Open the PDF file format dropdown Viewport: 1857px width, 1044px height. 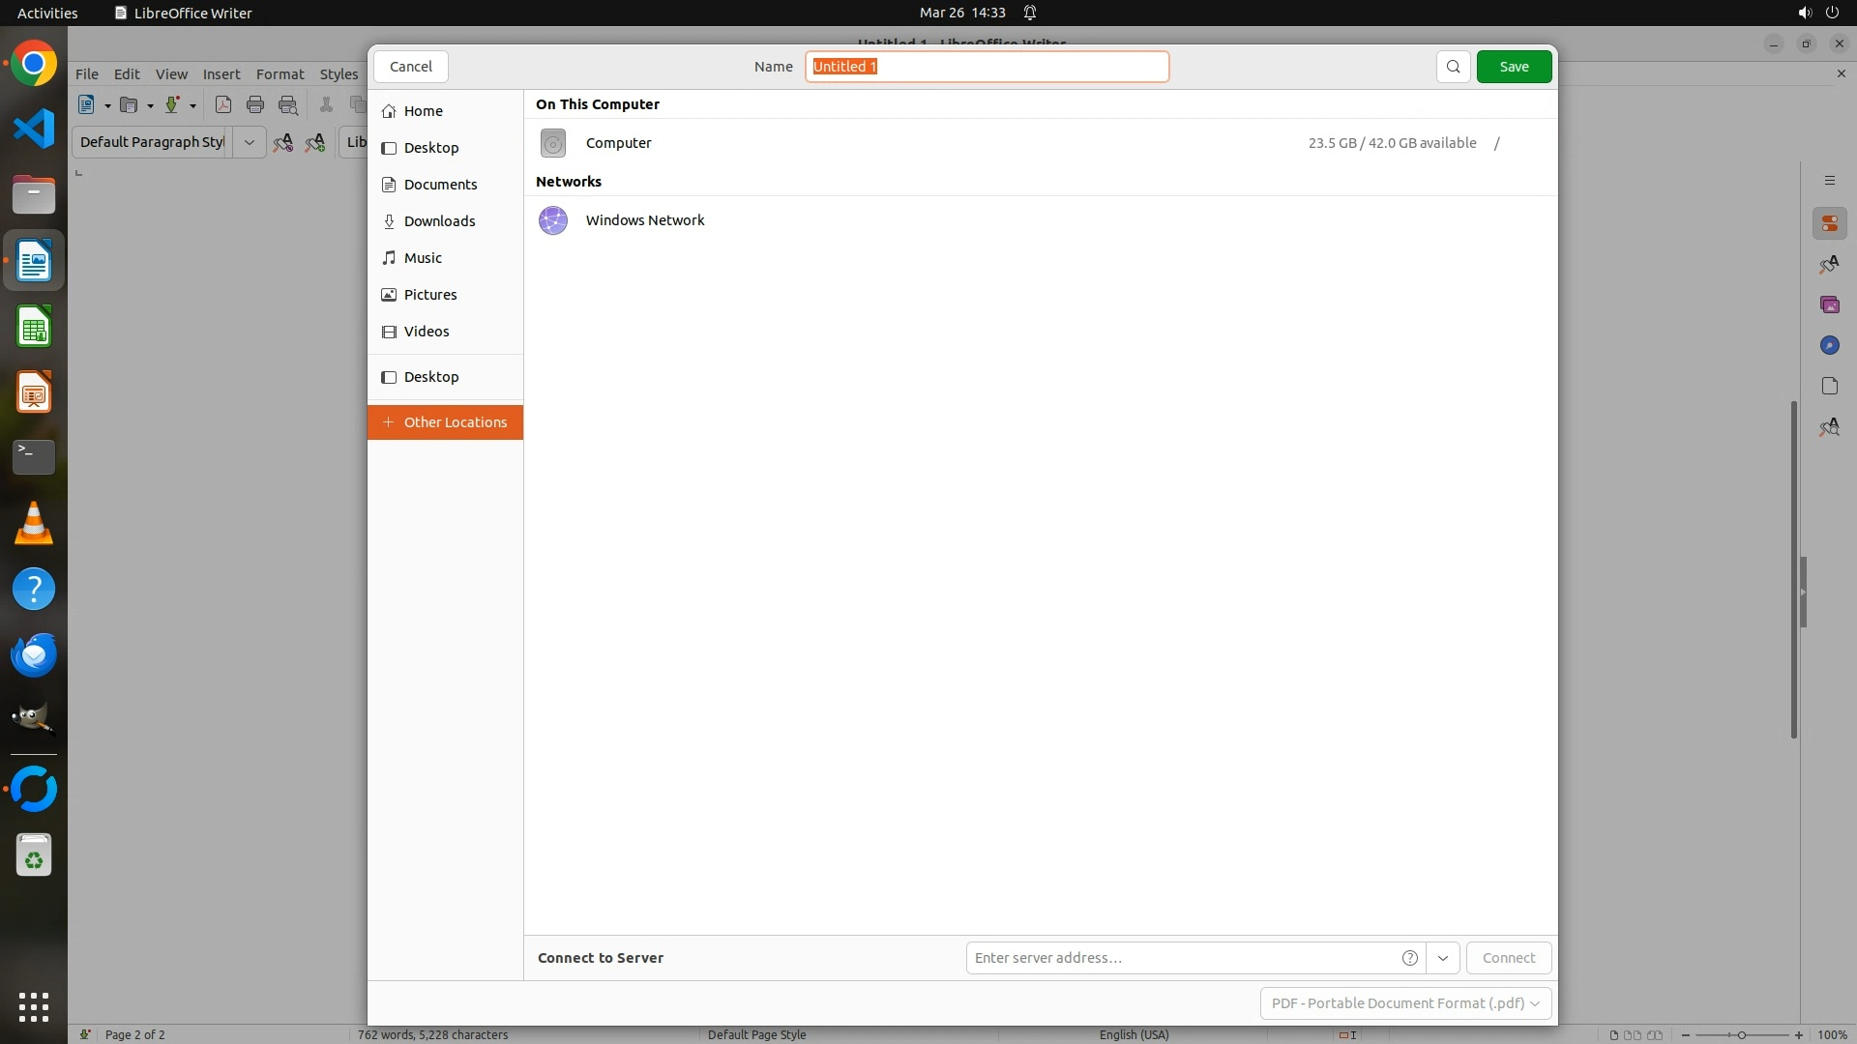click(x=1405, y=1003)
